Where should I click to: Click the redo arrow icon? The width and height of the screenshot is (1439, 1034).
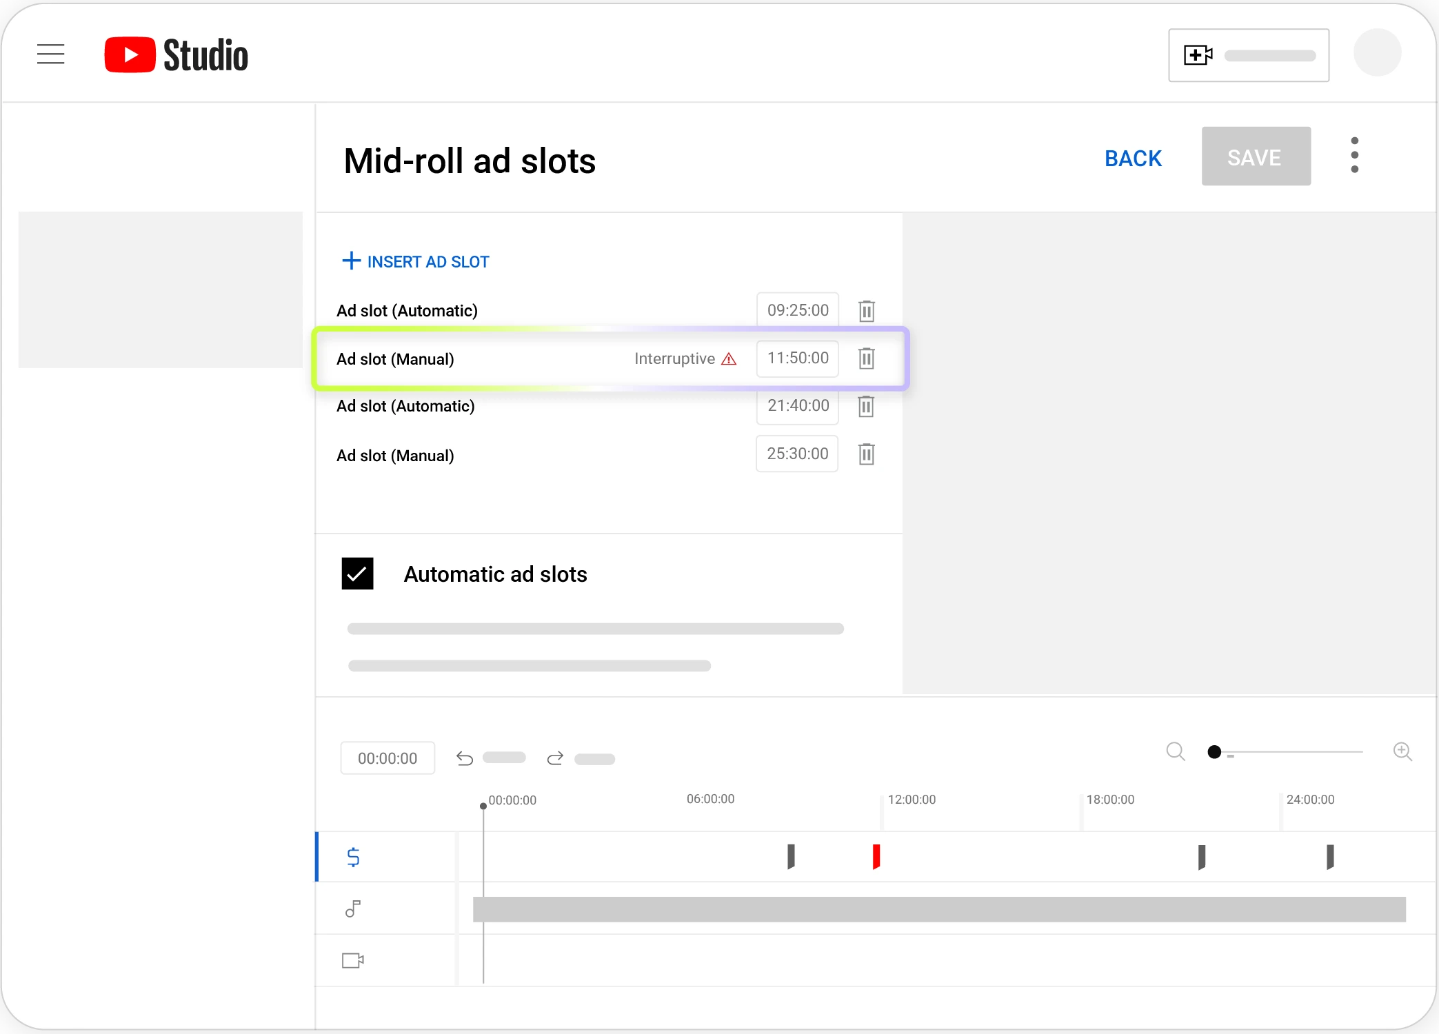(555, 759)
